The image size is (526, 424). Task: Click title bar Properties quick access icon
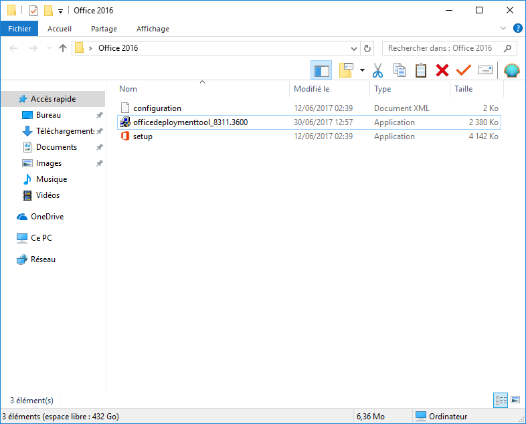[33, 11]
